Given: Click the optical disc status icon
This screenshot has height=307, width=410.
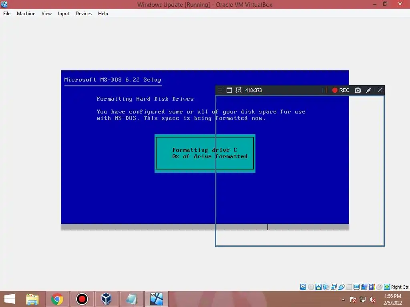Looking at the screenshot, I should (x=311, y=287).
